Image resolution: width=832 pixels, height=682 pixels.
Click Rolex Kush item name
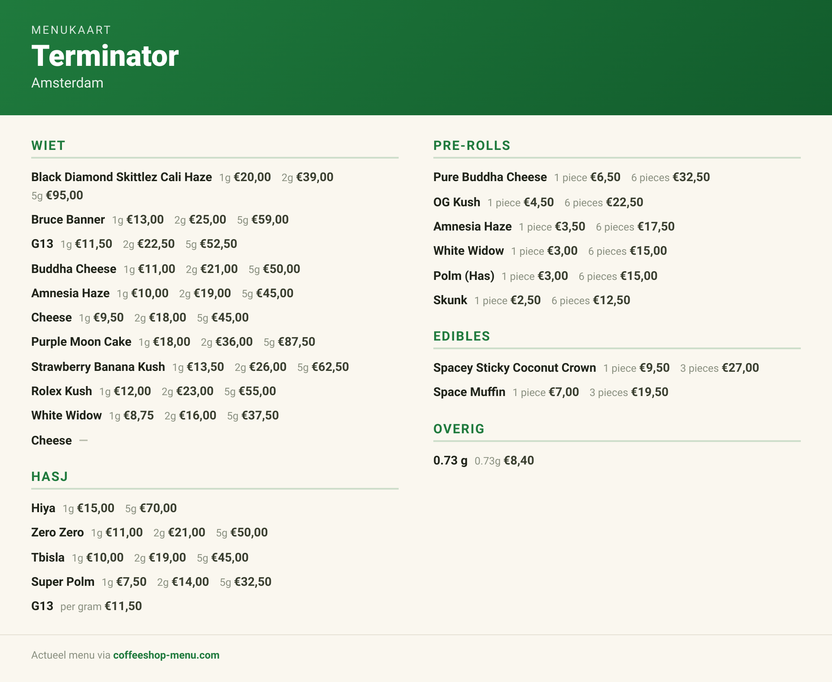(x=62, y=391)
